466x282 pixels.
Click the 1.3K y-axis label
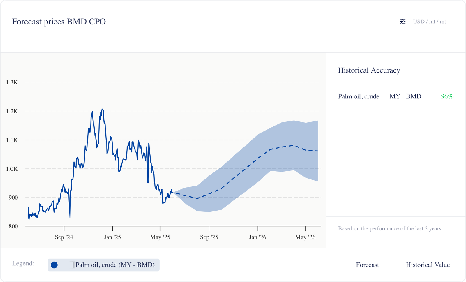click(x=12, y=82)
